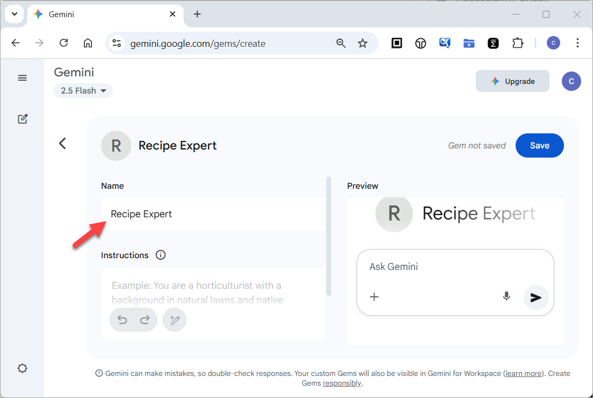This screenshot has height=398, width=593.
Task: Add a file with the plus icon in preview
Action: point(374,297)
